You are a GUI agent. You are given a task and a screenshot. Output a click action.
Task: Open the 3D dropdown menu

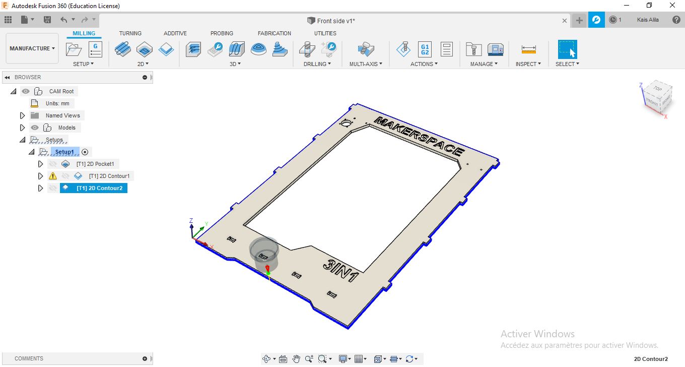coord(235,64)
